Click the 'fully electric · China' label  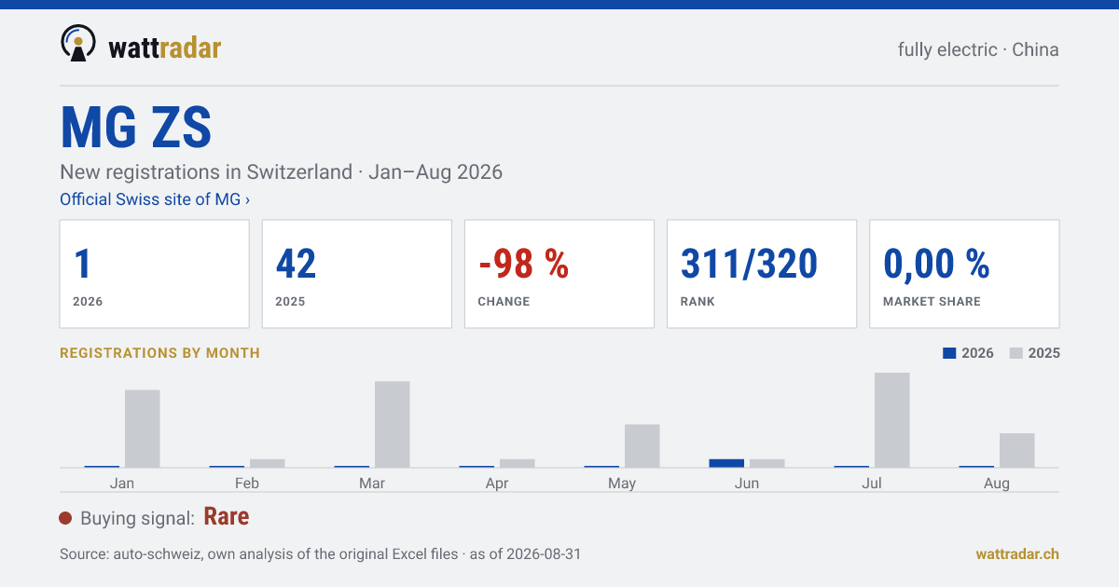click(978, 49)
